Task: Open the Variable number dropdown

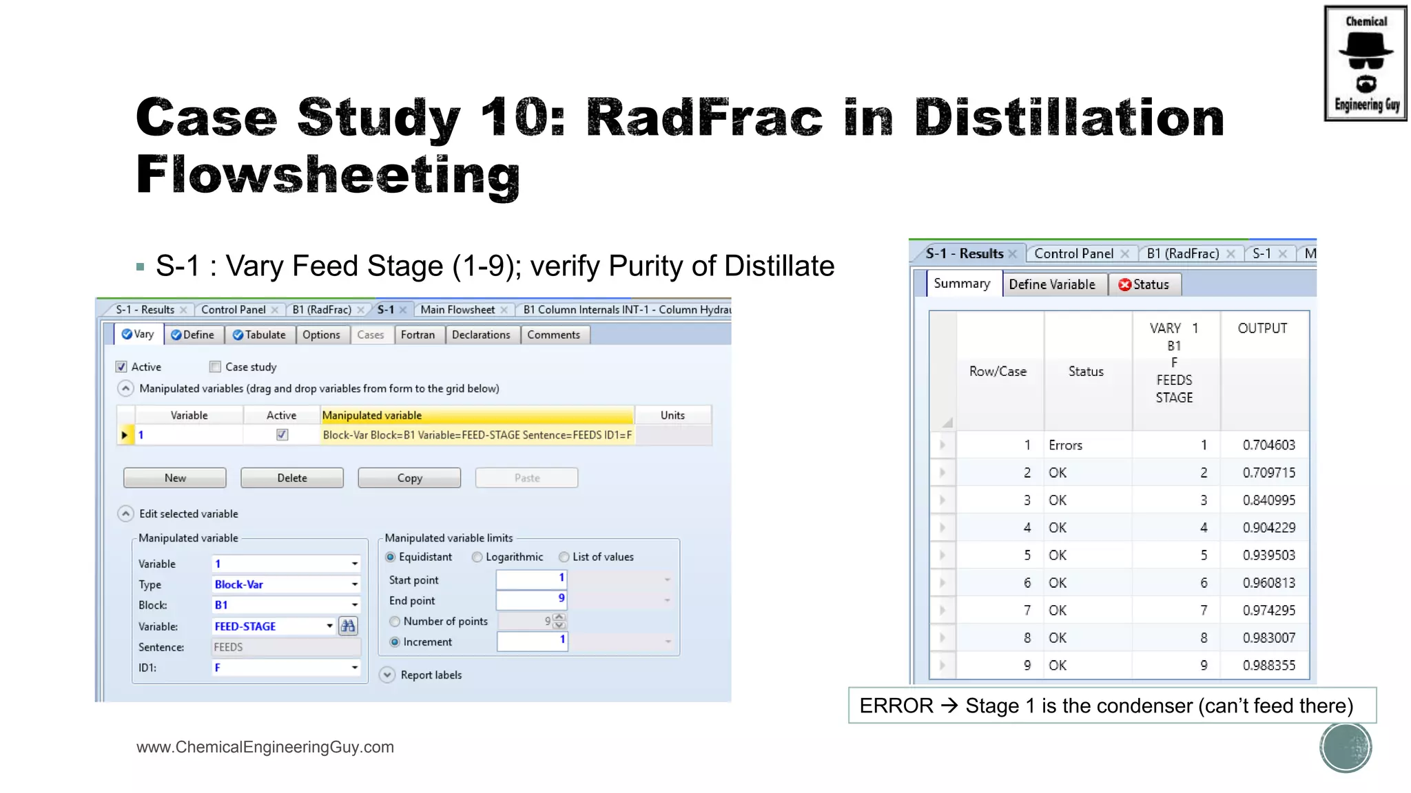Action: [x=355, y=564]
